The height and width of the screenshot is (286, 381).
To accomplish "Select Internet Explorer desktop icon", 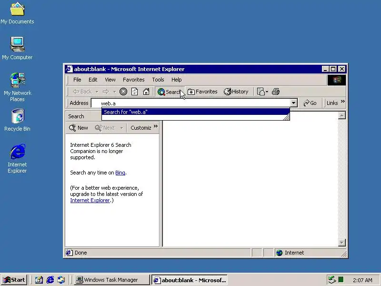I will point(17,158).
